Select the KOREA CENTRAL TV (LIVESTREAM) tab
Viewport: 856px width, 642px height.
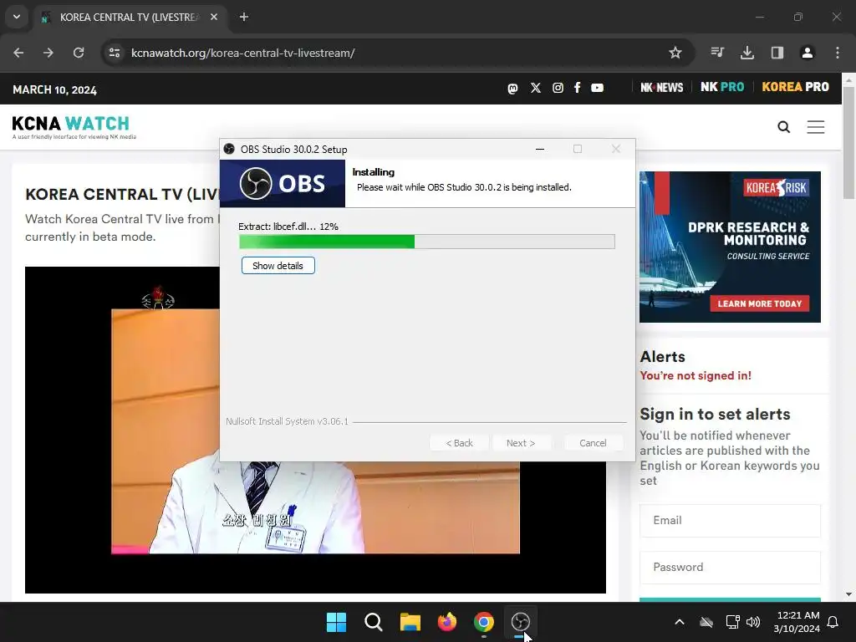coord(130,18)
